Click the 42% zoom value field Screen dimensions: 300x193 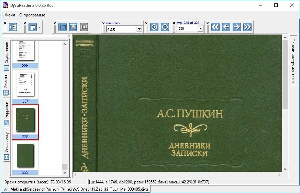(x=122, y=29)
